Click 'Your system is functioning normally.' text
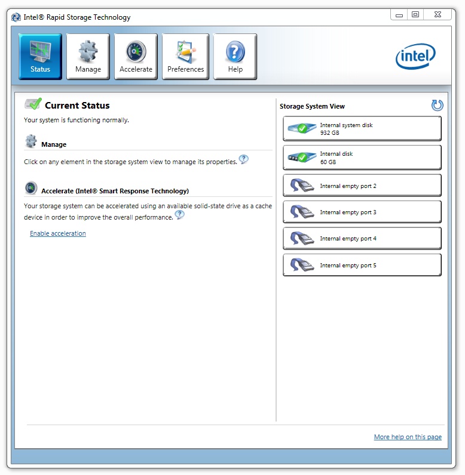 click(77, 121)
